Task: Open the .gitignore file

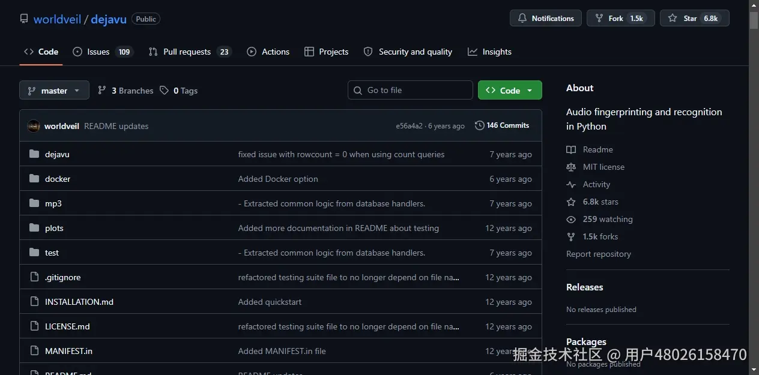Action: pos(62,277)
